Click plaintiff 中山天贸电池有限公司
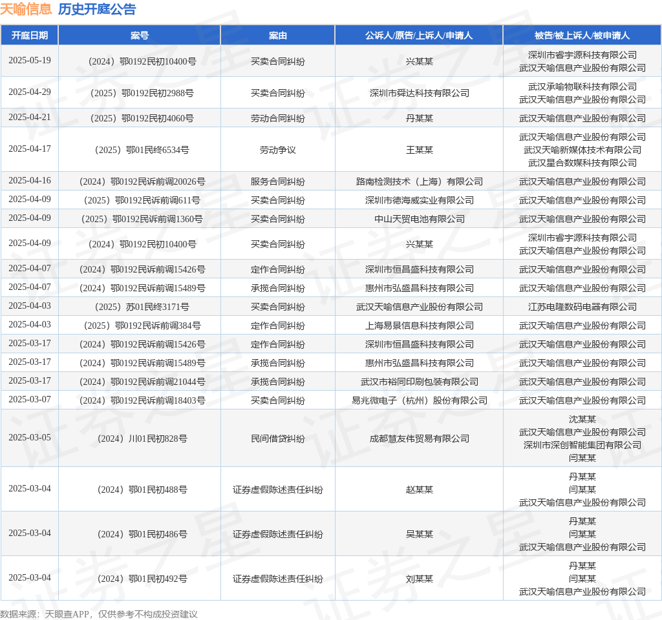Image resolution: width=662 pixels, height=620 pixels. 419,219
